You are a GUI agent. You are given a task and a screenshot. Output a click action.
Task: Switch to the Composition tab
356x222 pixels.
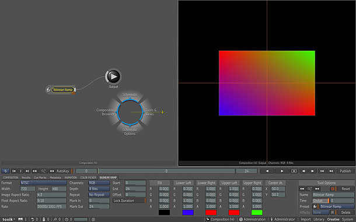coord(11,178)
